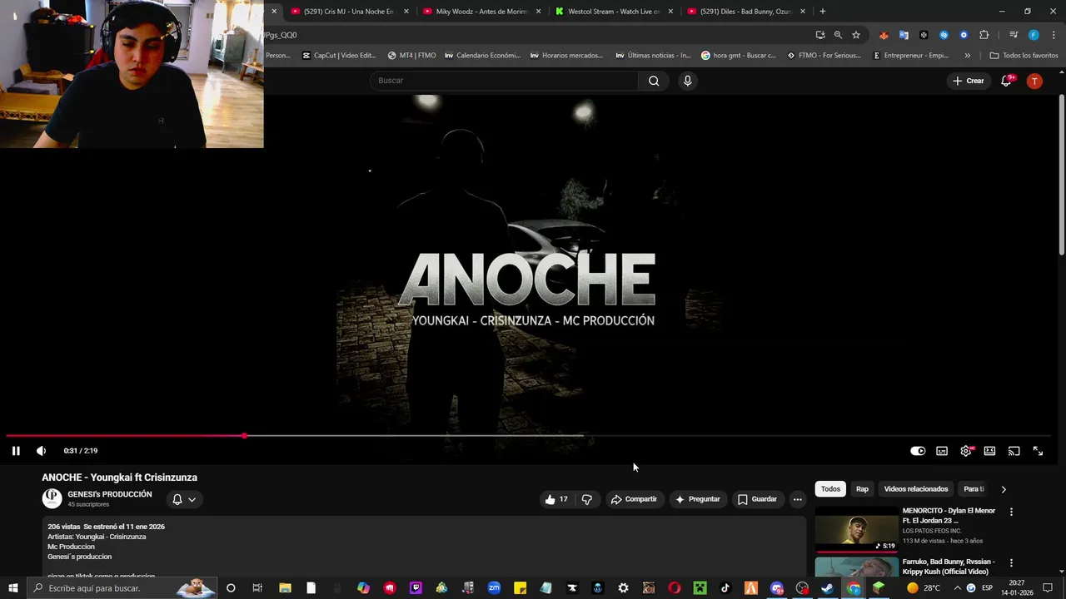
Task: Open the page zoom magnifier icon
Action: pyautogui.click(x=838, y=35)
